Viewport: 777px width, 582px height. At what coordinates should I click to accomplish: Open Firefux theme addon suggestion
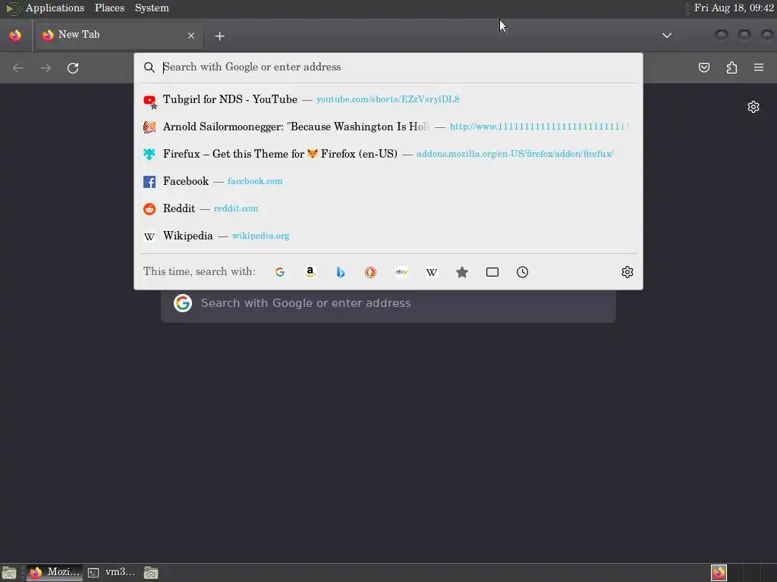point(388,154)
